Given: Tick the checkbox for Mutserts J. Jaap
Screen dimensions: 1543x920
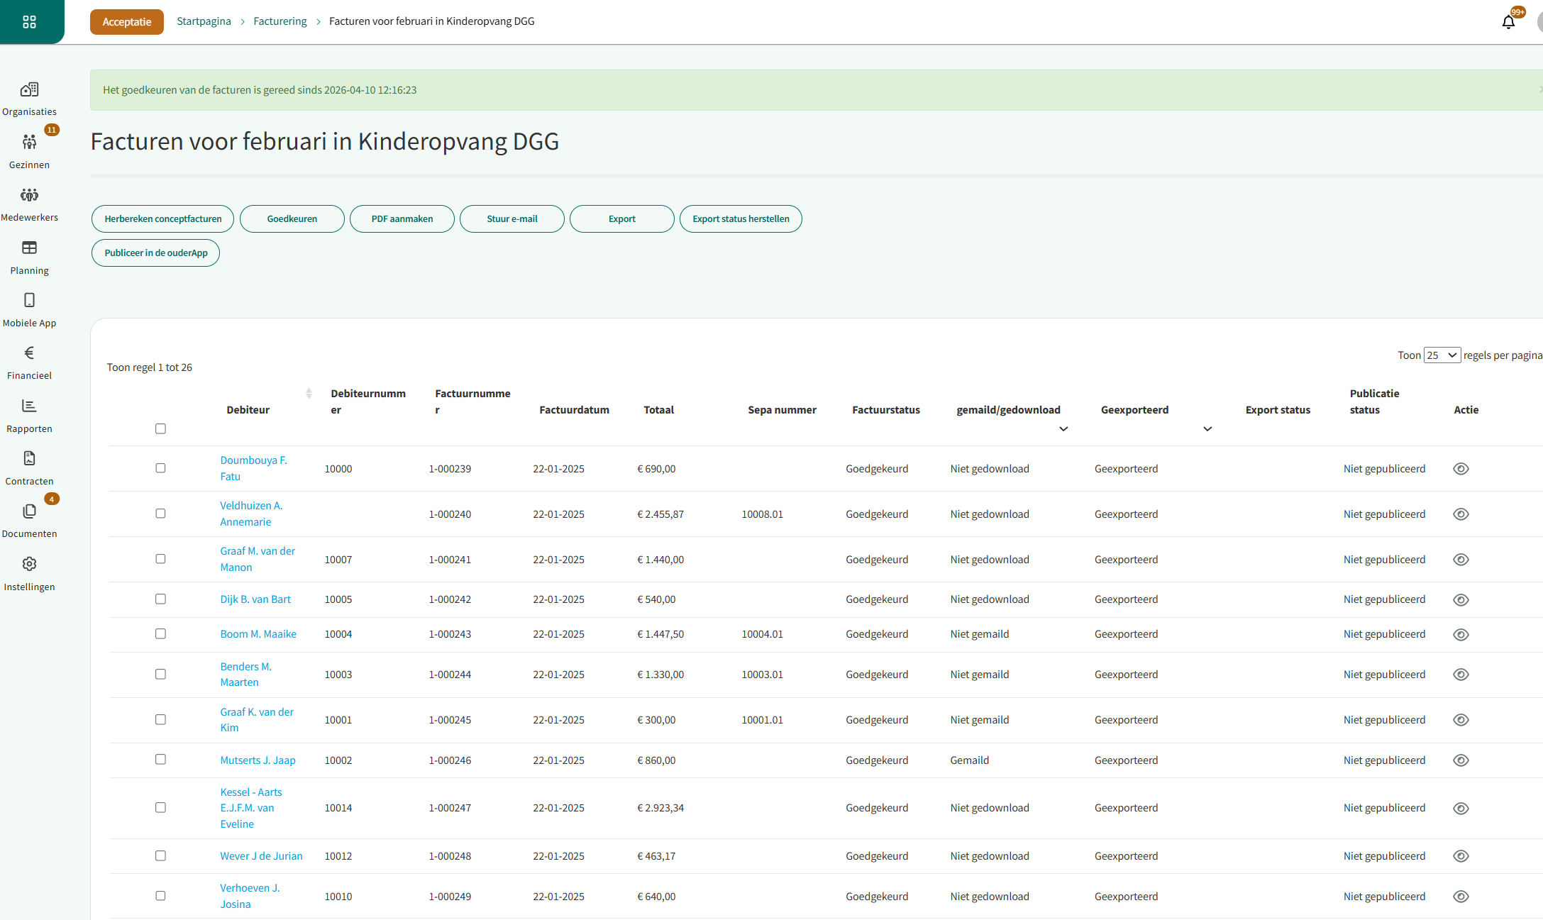Looking at the screenshot, I should coord(160,759).
